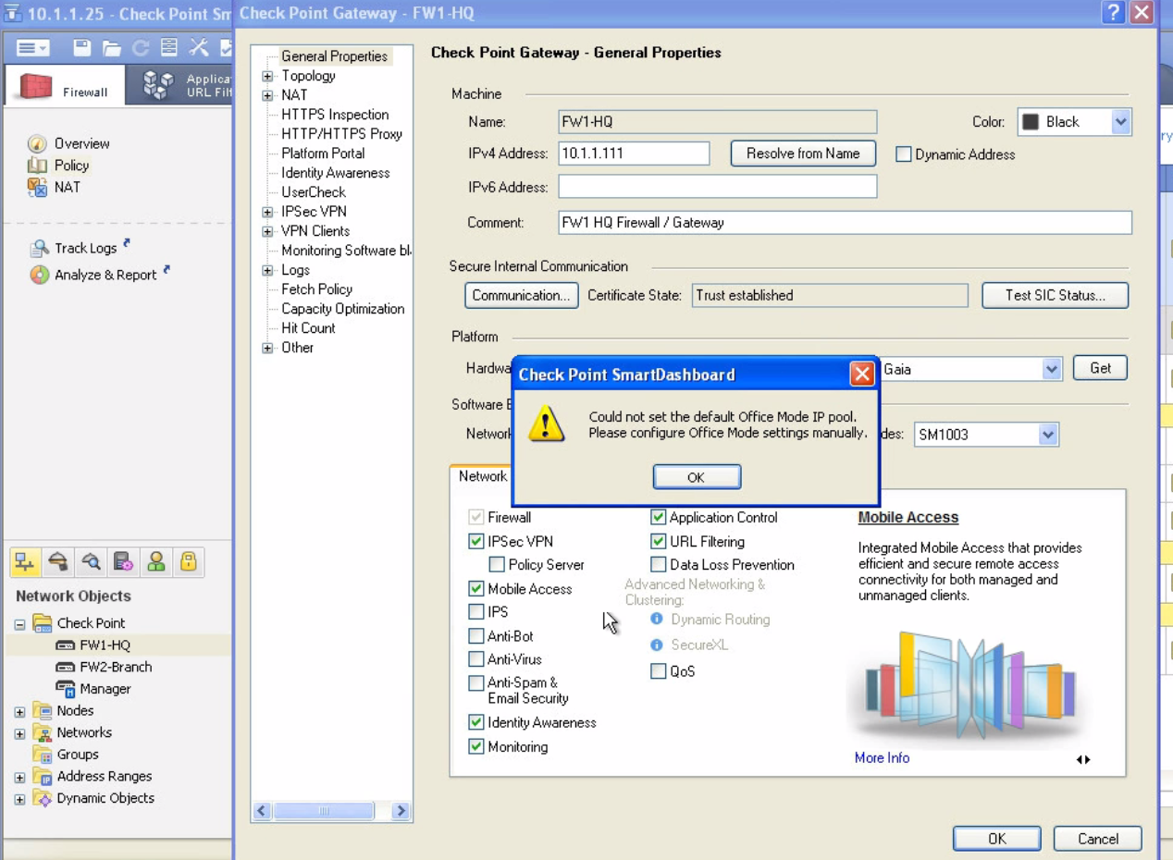Toggle the IPSec VPN checkbox
Viewport: 1173px width, 860px height.
pos(476,542)
